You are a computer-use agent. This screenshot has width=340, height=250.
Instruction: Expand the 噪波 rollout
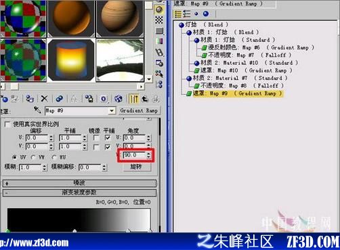79,183
